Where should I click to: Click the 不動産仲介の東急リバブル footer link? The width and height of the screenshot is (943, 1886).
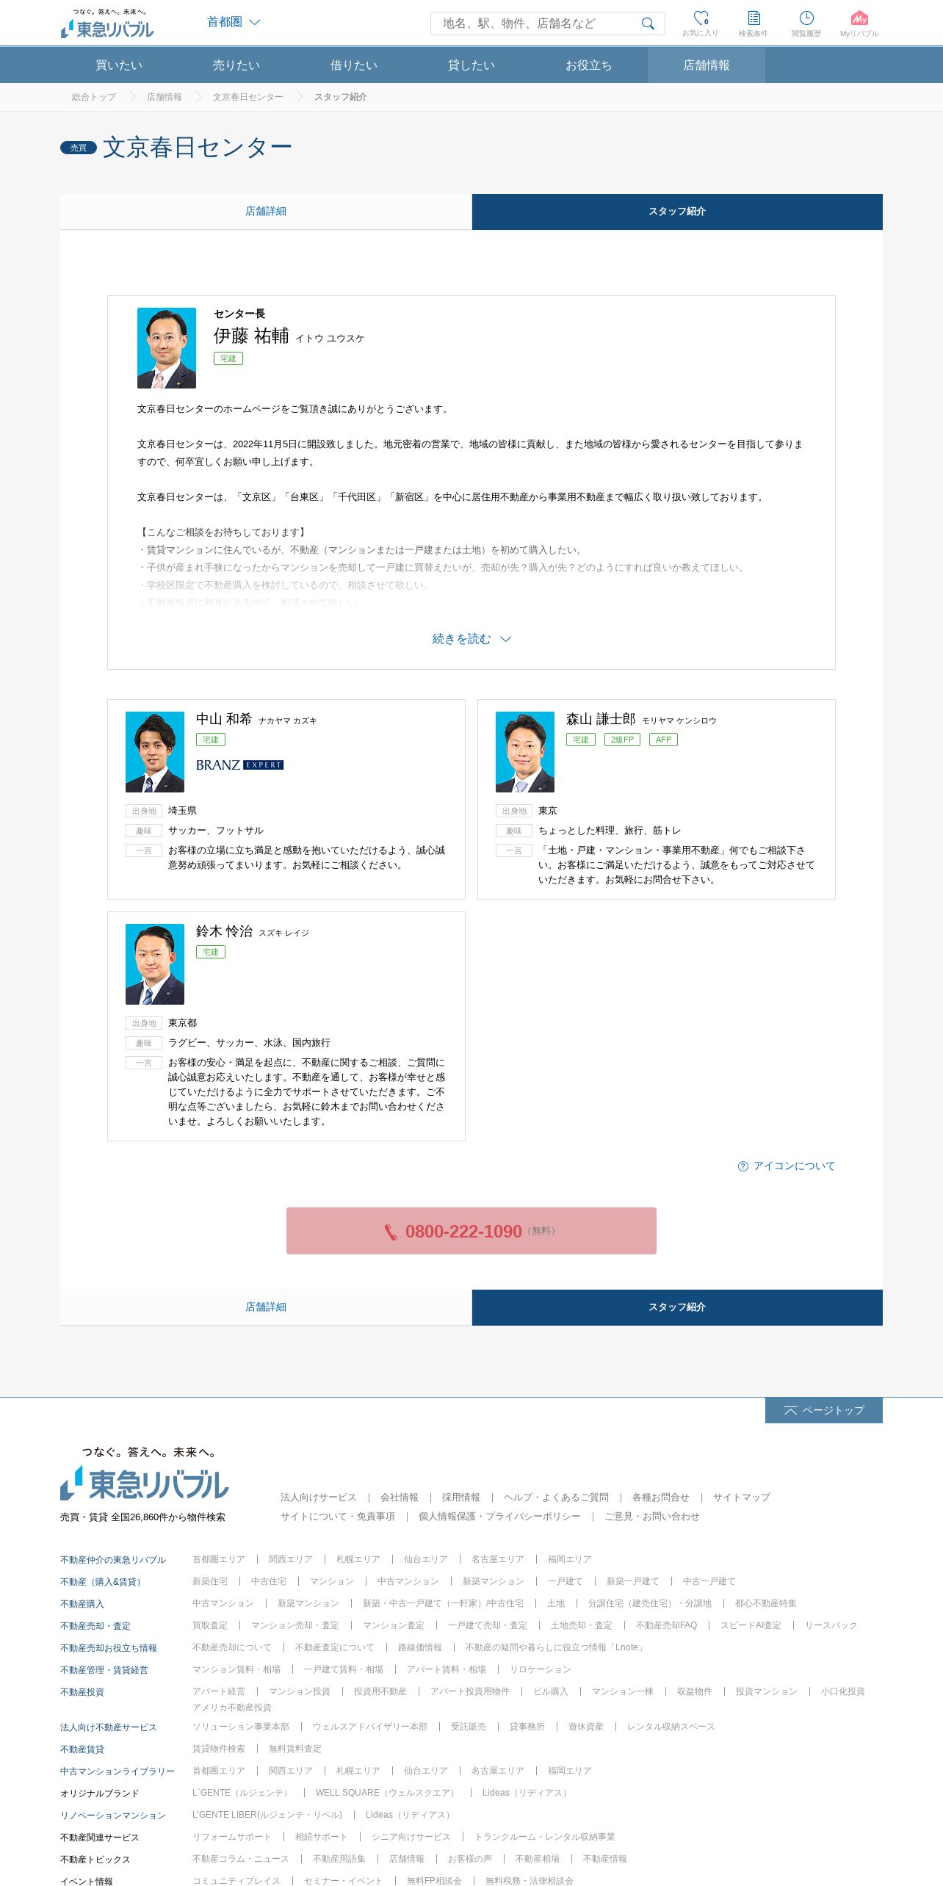[x=113, y=1560]
